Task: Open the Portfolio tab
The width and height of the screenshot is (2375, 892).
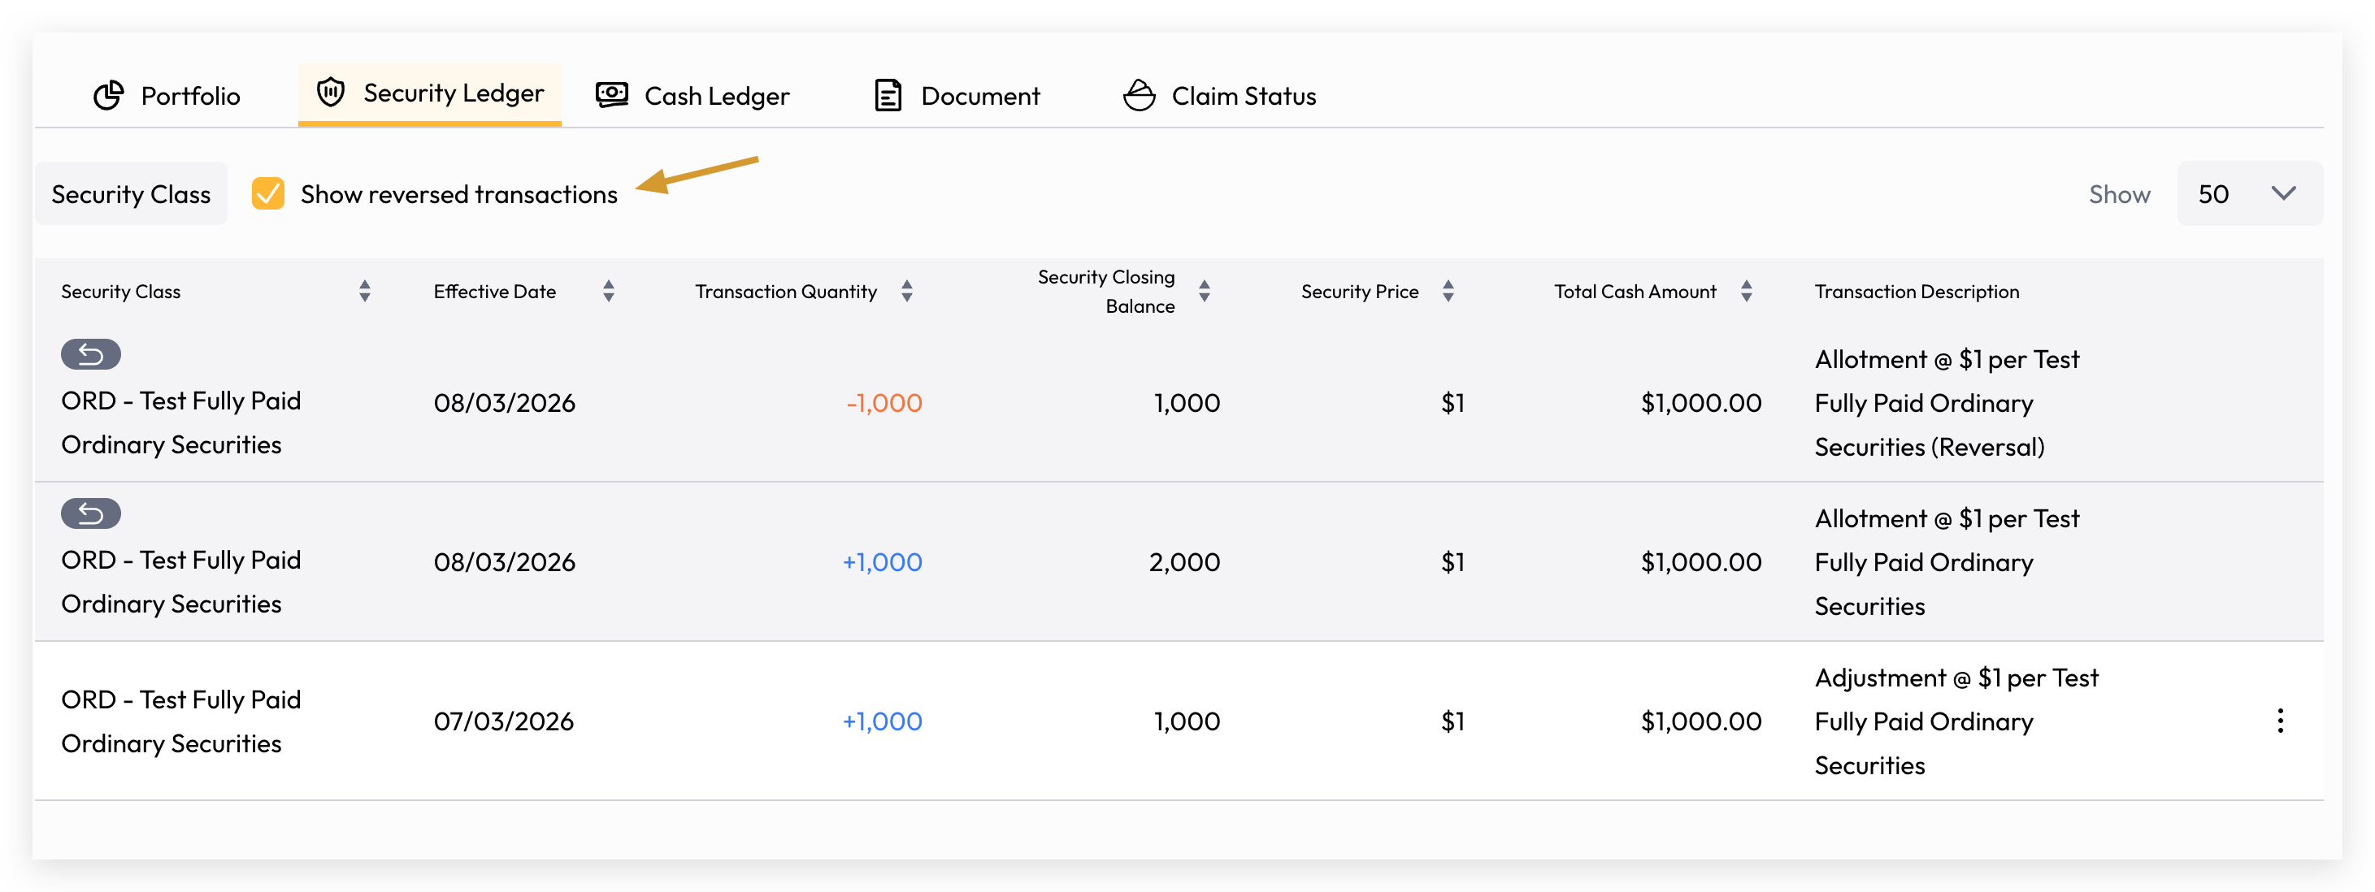Action: 167,96
